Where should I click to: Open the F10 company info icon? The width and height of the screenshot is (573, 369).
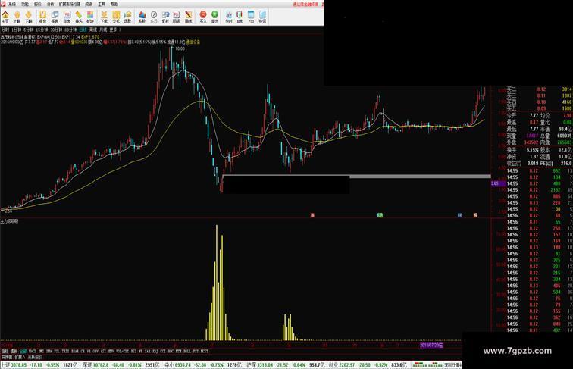pyautogui.click(x=251, y=17)
